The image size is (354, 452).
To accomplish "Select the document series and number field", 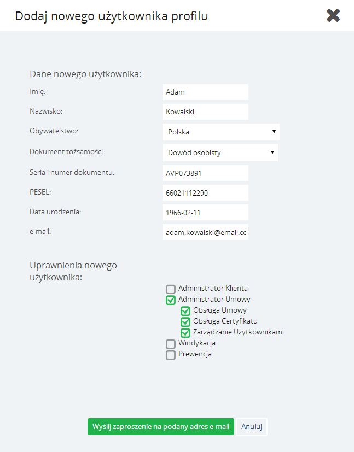I will pos(205,173).
